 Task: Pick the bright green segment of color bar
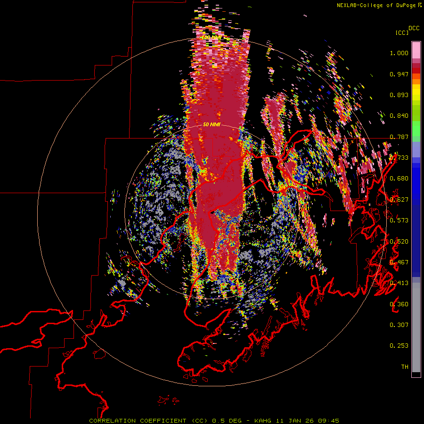(x=416, y=129)
